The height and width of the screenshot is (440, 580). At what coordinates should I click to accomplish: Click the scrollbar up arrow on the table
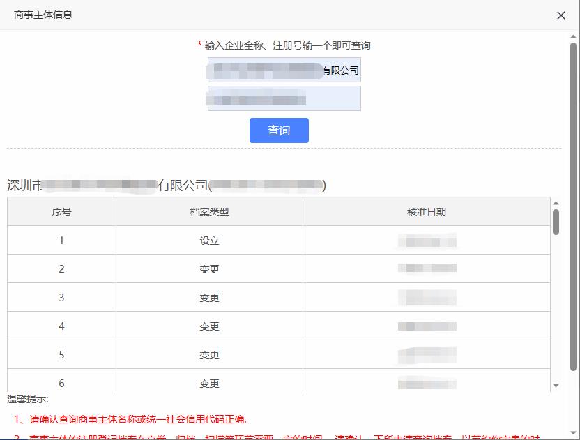click(556, 203)
